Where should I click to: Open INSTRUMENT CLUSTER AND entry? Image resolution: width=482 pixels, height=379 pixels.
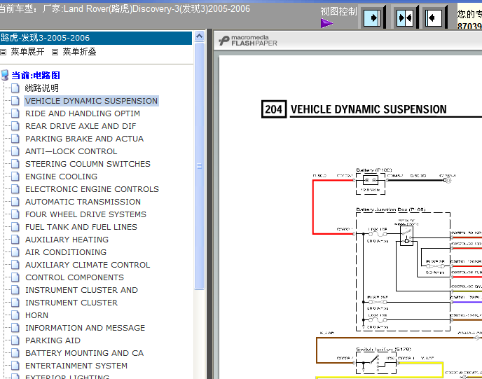click(x=82, y=290)
